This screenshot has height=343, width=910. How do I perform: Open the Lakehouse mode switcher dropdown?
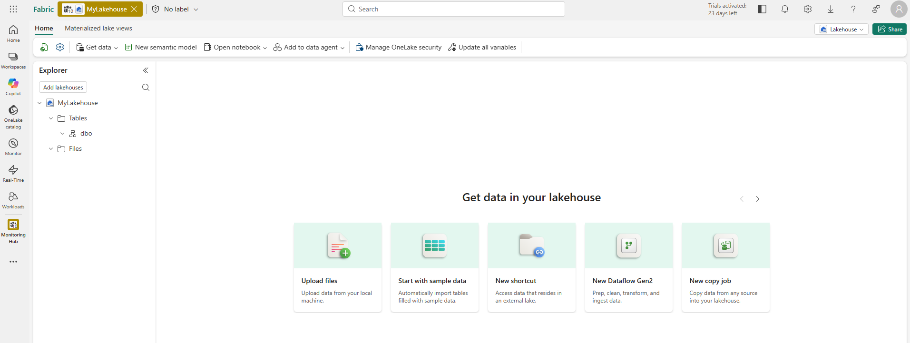point(842,29)
